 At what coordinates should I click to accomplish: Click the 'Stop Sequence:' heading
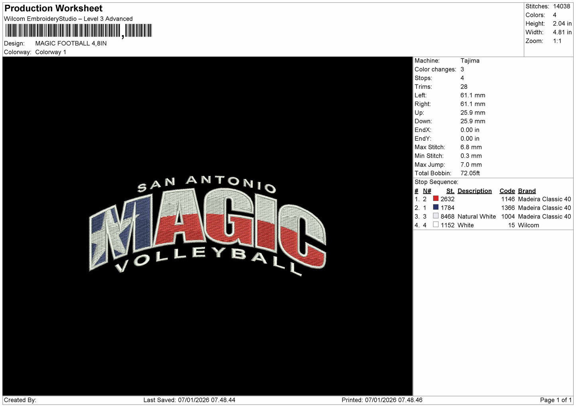(436, 182)
